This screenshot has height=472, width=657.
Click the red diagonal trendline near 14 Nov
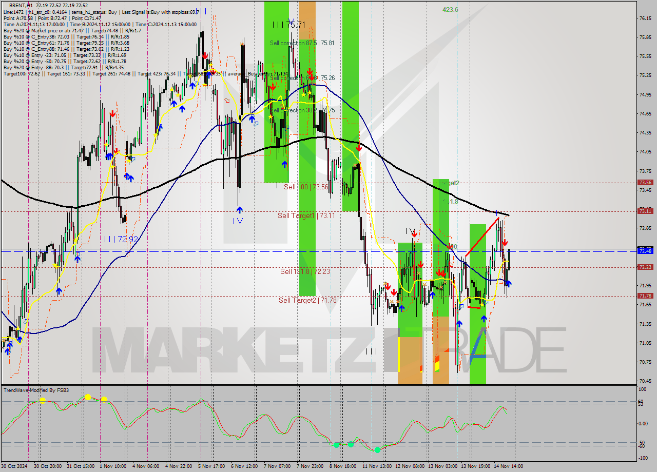[481, 237]
